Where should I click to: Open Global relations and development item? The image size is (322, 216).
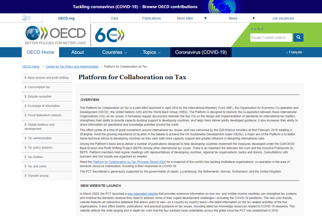point(47,127)
